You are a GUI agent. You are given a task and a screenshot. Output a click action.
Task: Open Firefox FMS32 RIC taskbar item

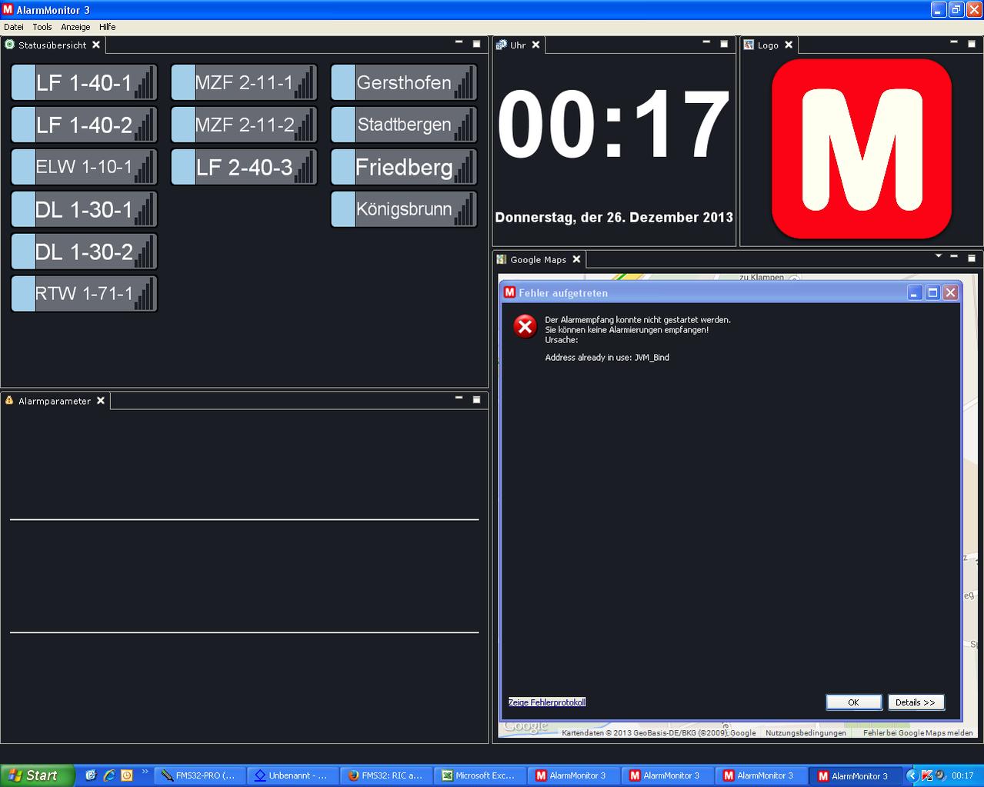385,775
